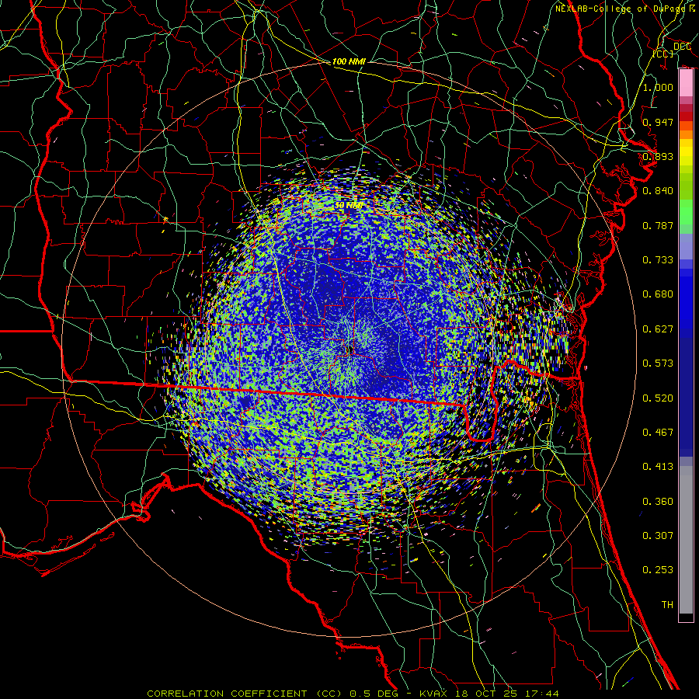Select the 50 NMI range ring label
The height and width of the screenshot is (699, 699).
pos(349,205)
